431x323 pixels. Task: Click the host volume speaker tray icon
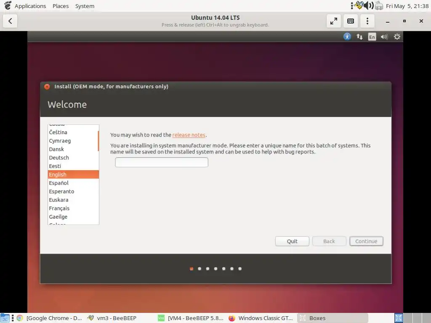(369, 5)
